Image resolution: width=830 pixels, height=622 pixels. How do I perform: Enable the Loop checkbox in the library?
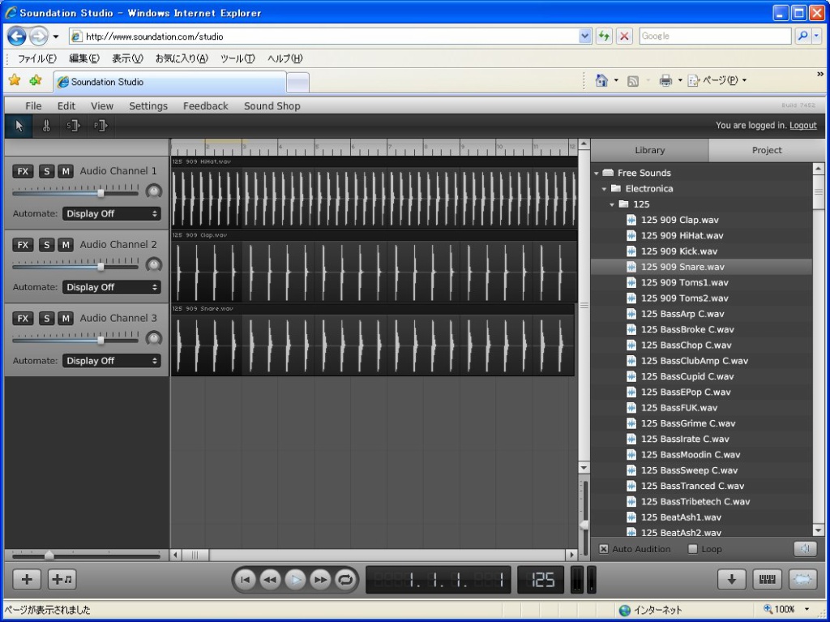(692, 549)
